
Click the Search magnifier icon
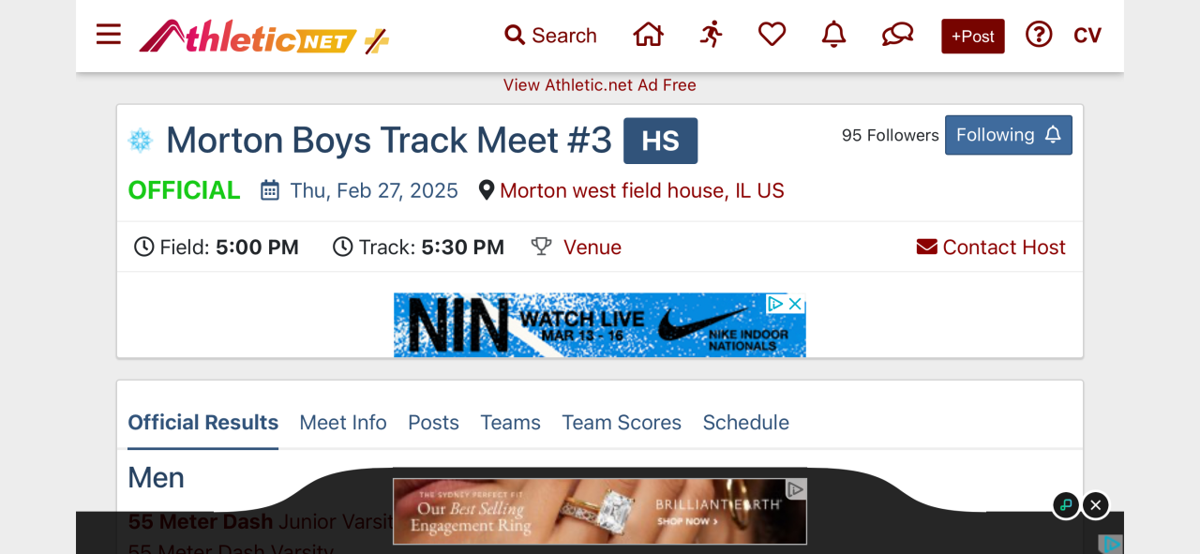pos(515,36)
